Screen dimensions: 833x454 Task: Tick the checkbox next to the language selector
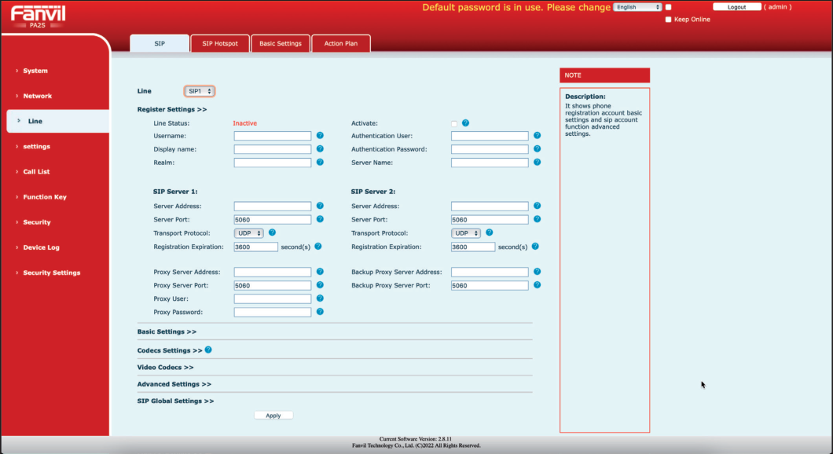pyautogui.click(x=668, y=7)
